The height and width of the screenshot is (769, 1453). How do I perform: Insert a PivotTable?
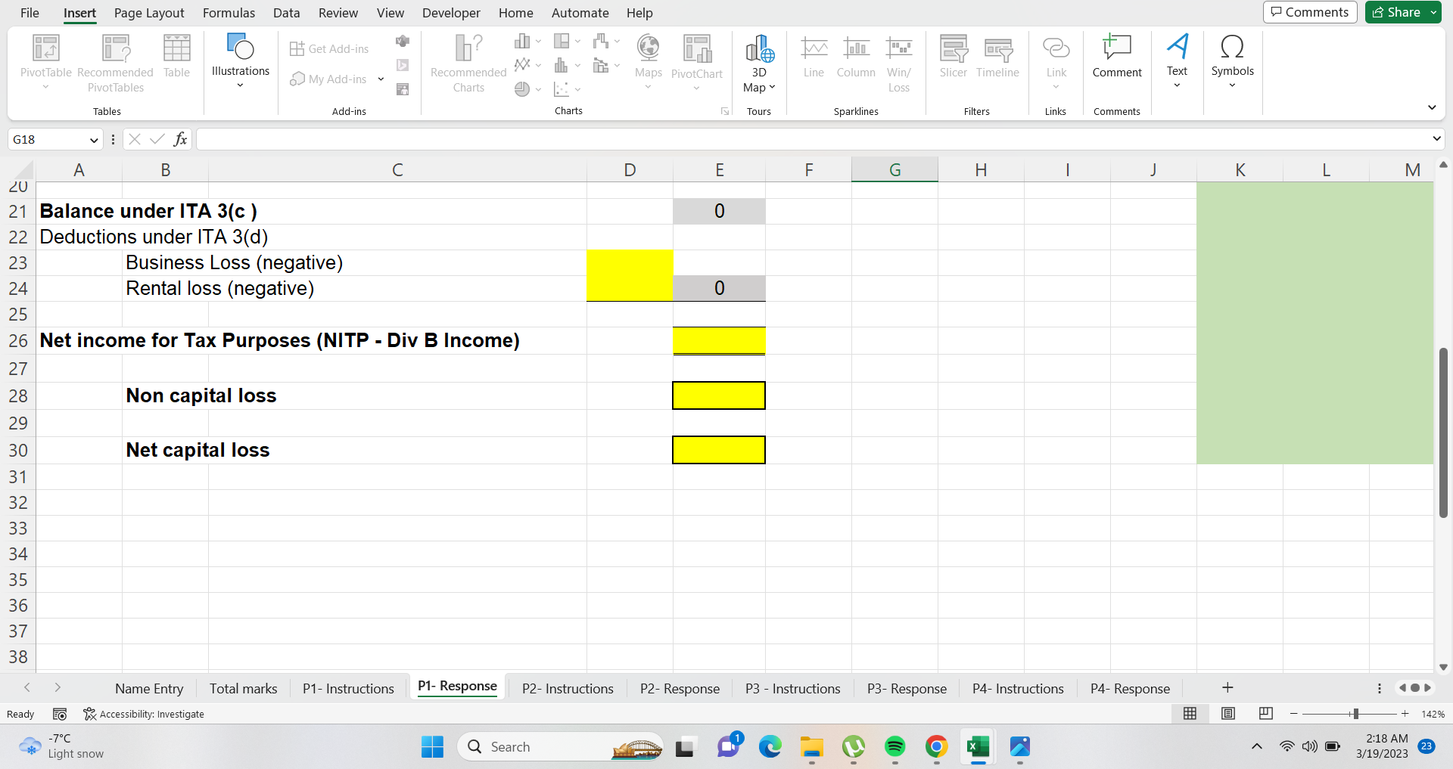tap(45, 60)
